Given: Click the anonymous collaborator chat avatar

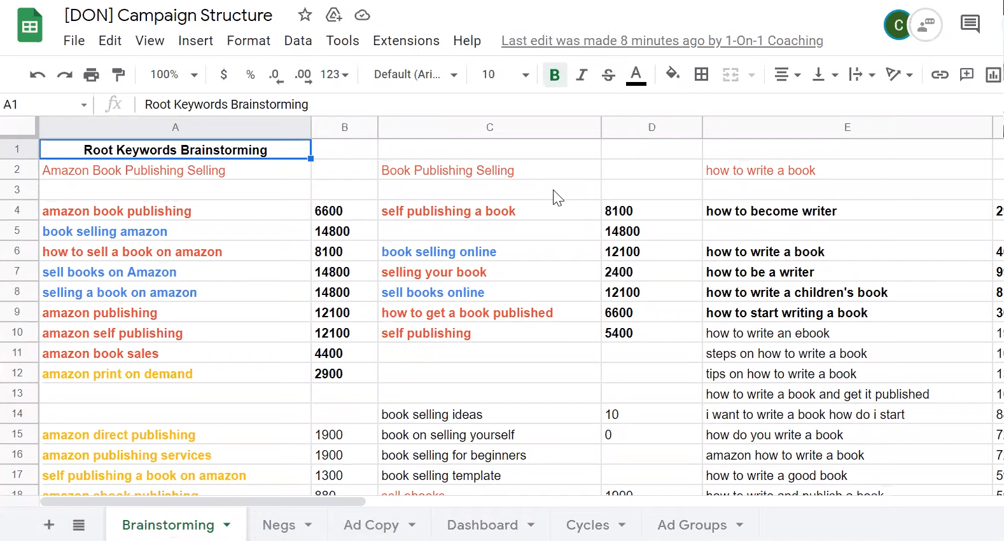Looking at the screenshot, I should tap(926, 25).
